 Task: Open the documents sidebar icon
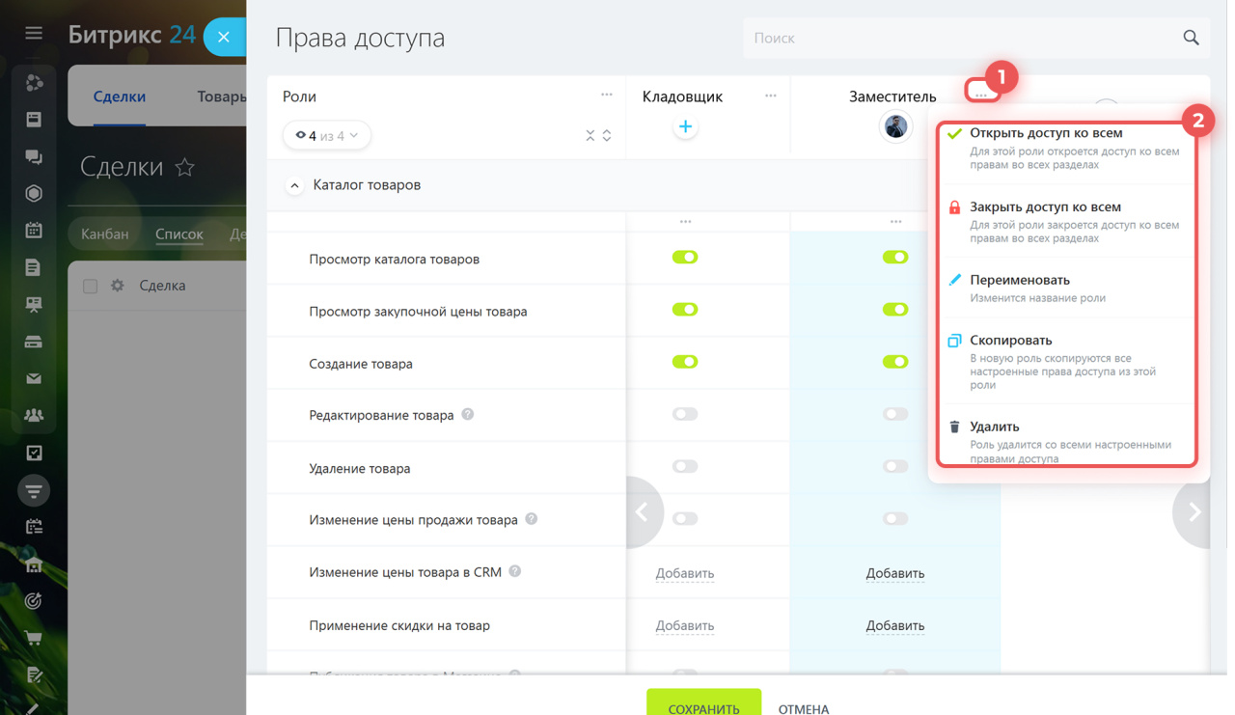(34, 267)
